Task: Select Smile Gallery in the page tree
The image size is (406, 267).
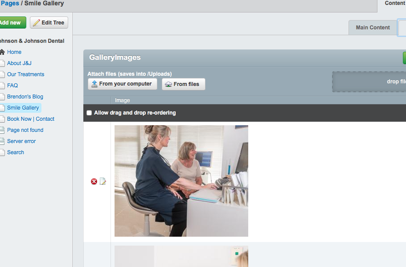Action: point(23,108)
